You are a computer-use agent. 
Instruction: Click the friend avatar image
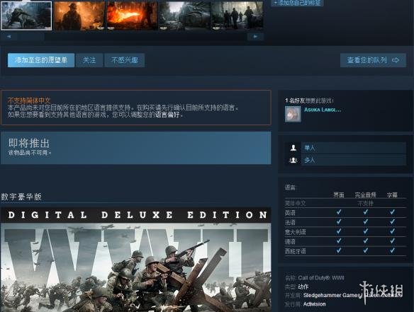point(293,114)
